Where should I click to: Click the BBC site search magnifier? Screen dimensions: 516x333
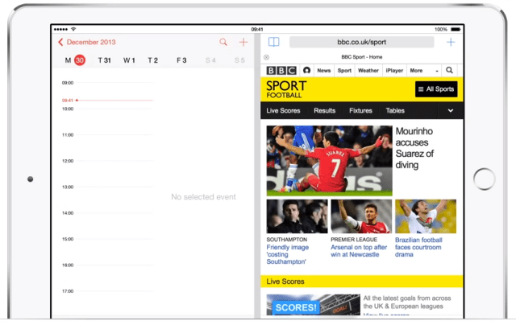point(449,70)
